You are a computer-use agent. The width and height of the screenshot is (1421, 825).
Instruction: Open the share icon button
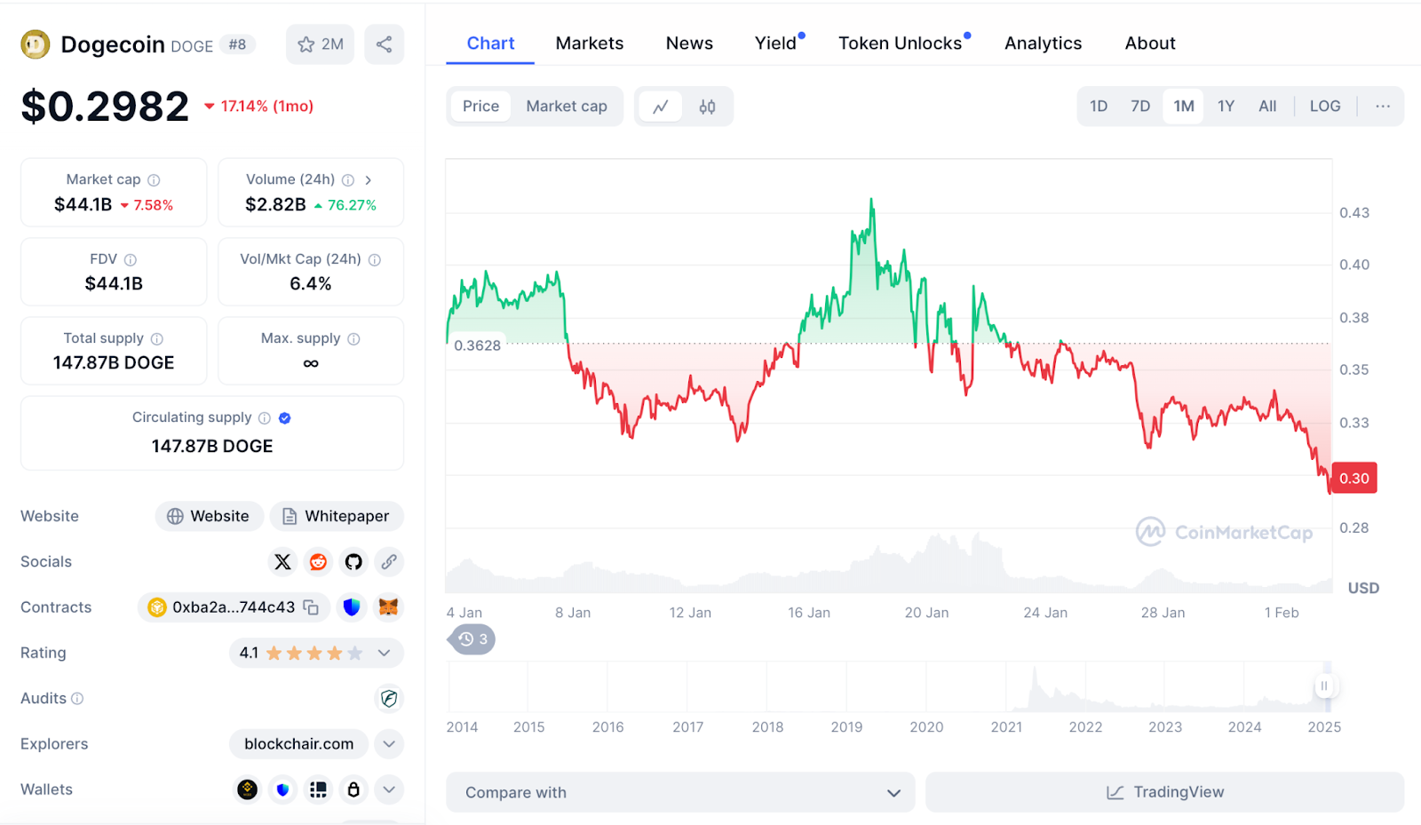tap(384, 44)
